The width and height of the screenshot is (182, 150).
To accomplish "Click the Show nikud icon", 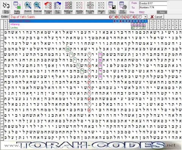I will [x=6, y=5].
